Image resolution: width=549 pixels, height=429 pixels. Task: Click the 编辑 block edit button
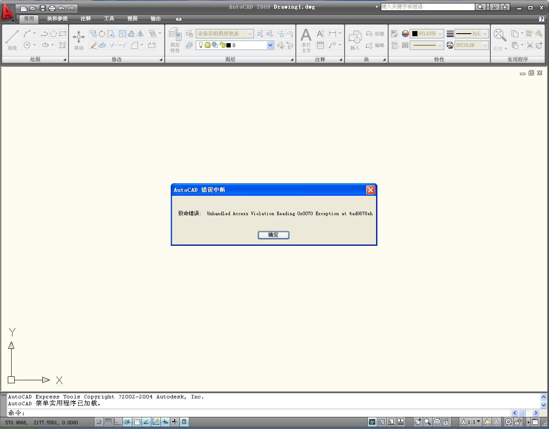tap(375, 45)
